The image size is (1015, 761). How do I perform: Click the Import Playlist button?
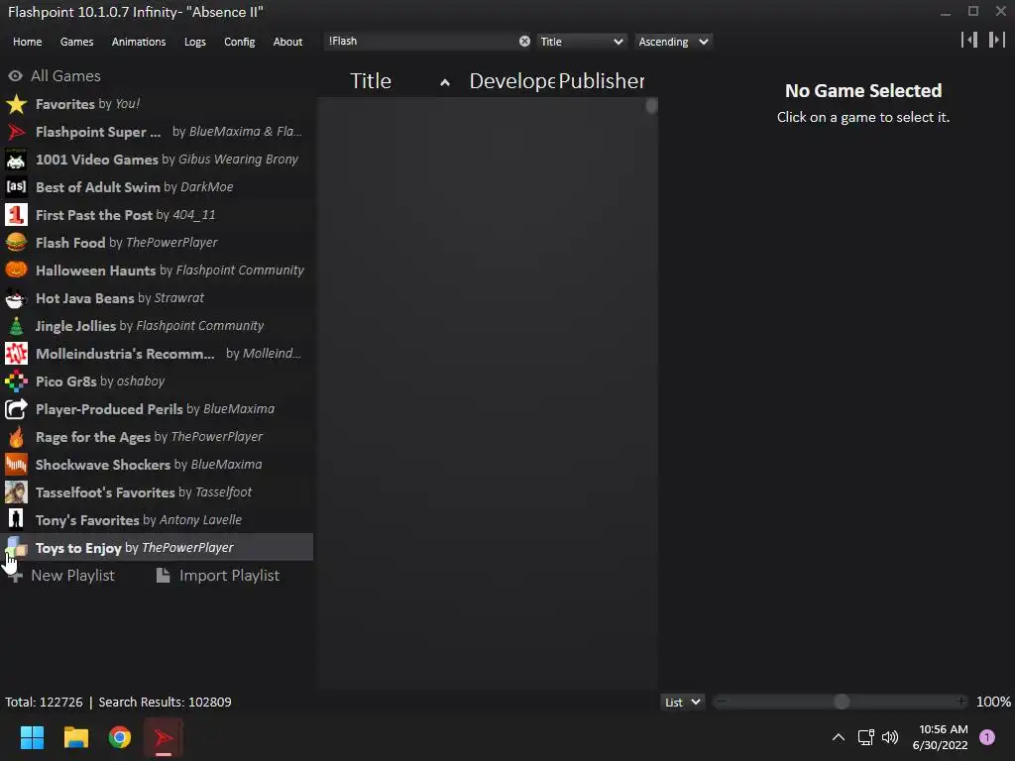(x=218, y=576)
